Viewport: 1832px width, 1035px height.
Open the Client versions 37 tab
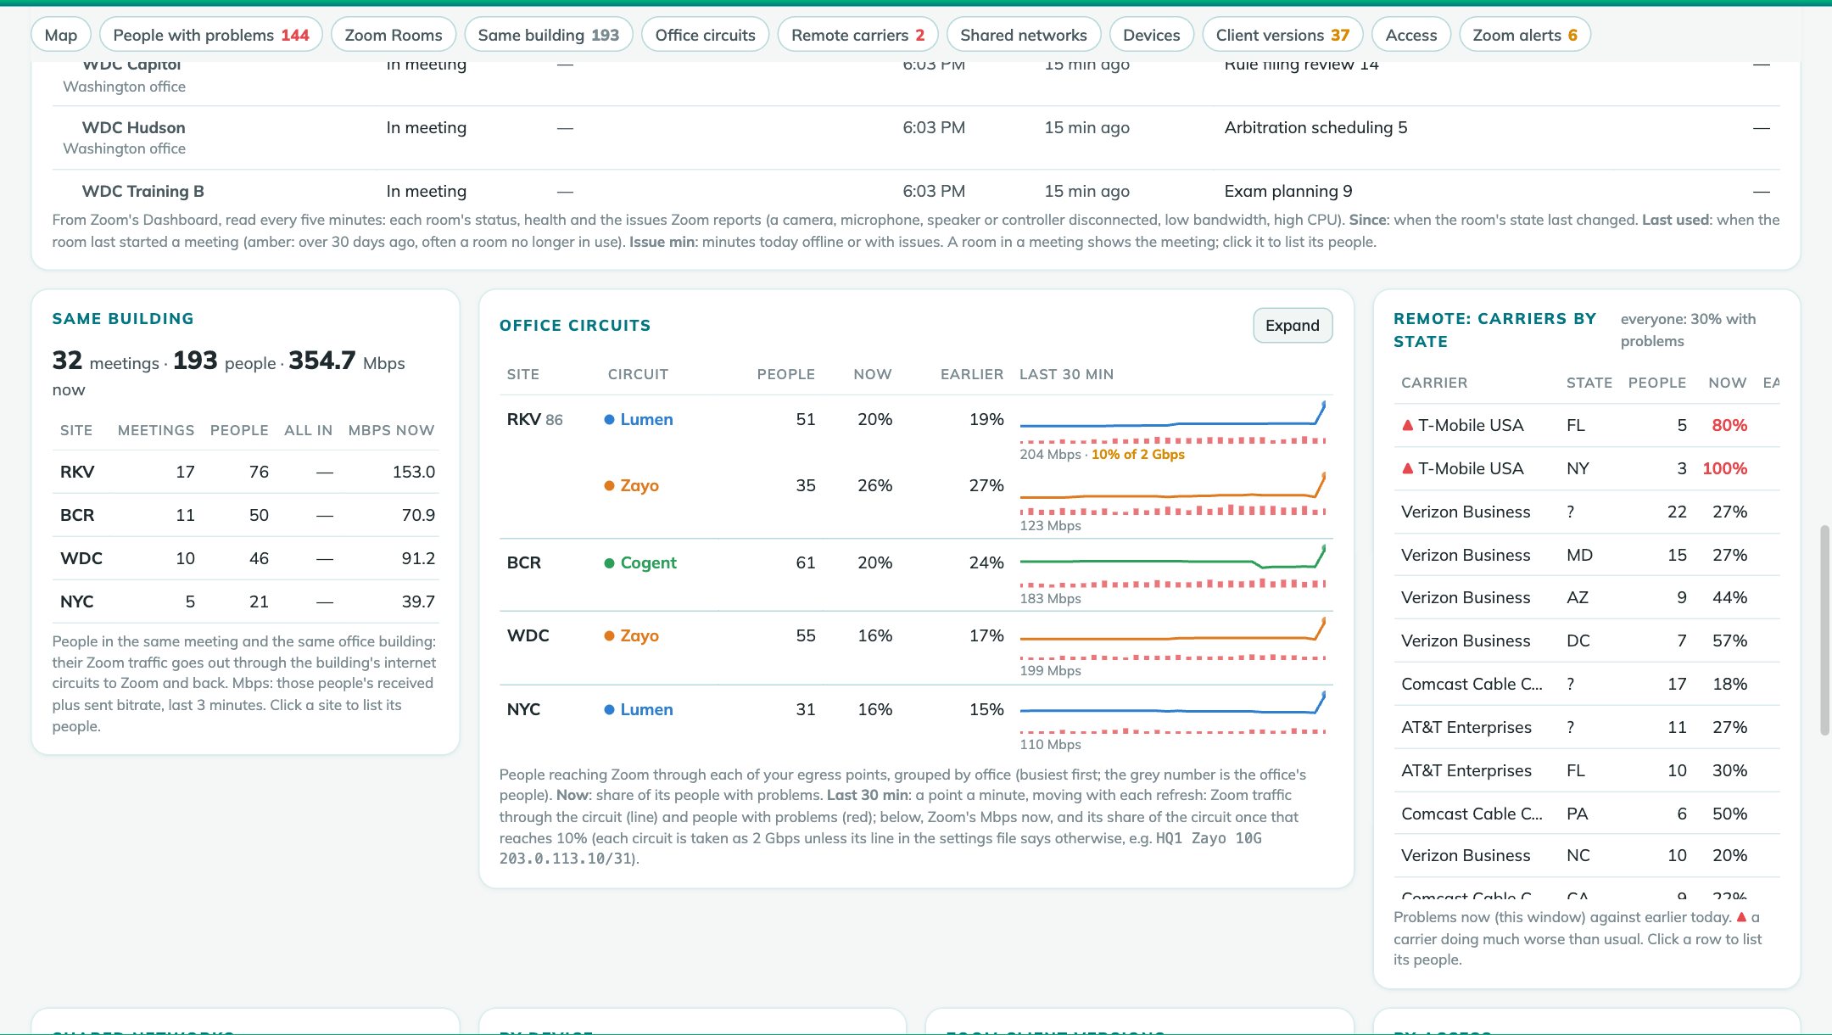click(1282, 35)
